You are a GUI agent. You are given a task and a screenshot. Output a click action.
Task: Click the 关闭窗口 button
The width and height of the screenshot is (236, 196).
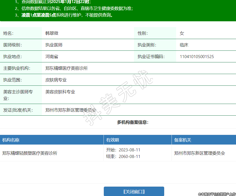(x=134, y=191)
